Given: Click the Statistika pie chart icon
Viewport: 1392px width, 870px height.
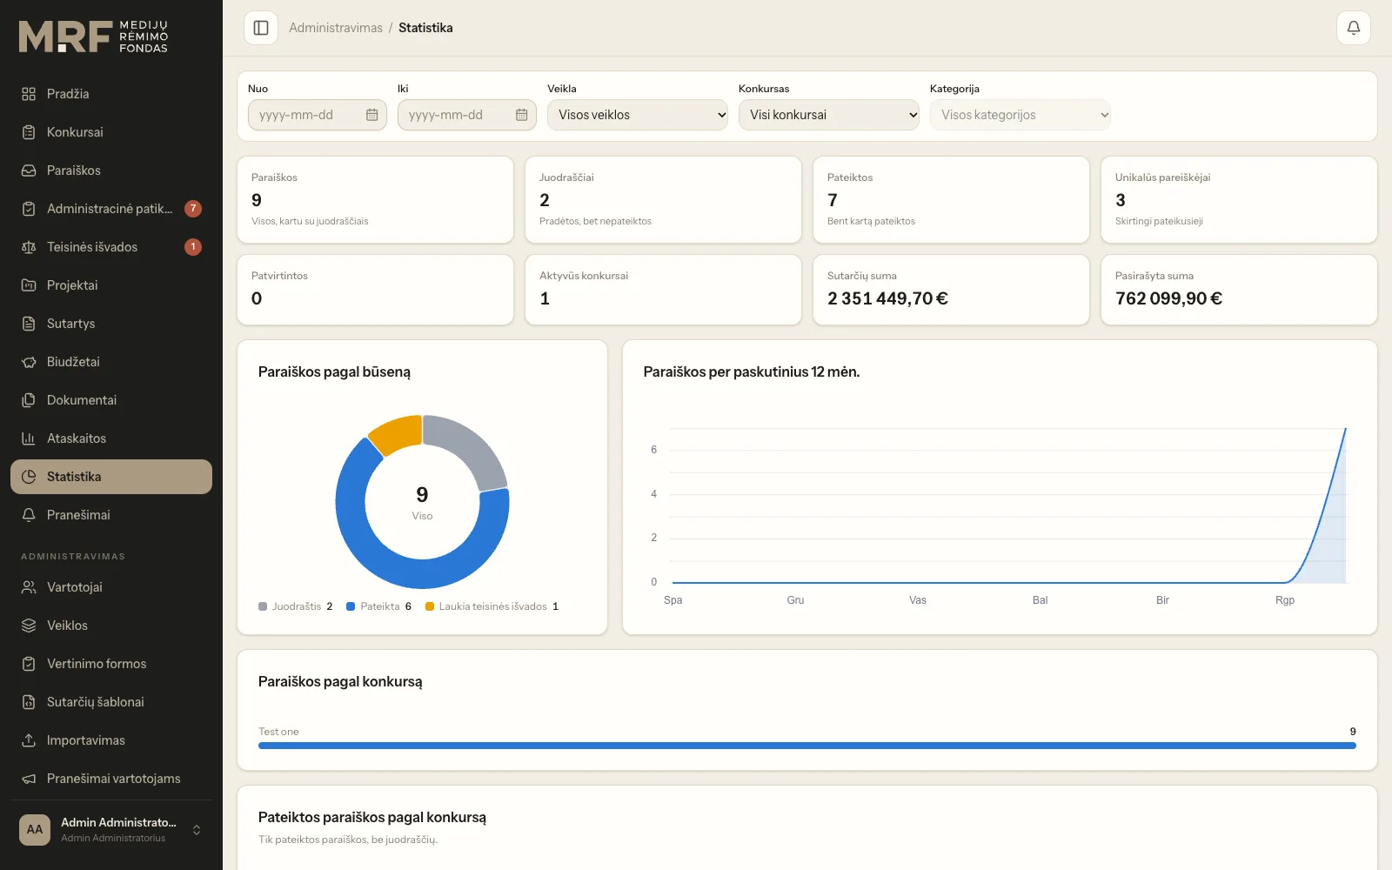Looking at the screenshot, I should pyautogui.click(x=29, y=477).
